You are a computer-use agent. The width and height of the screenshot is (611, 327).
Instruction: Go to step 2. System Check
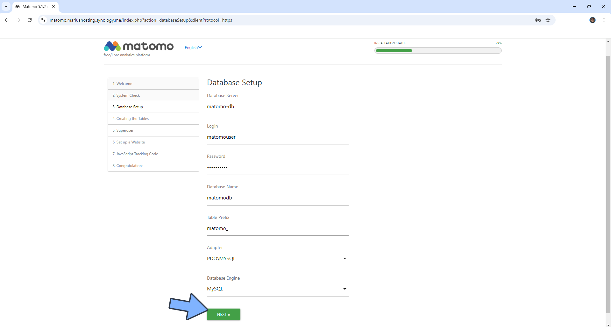tap(153, 95)
